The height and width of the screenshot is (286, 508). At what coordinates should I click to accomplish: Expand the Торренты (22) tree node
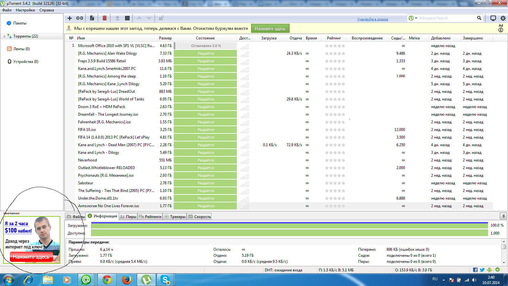click(x=4, y=36)
